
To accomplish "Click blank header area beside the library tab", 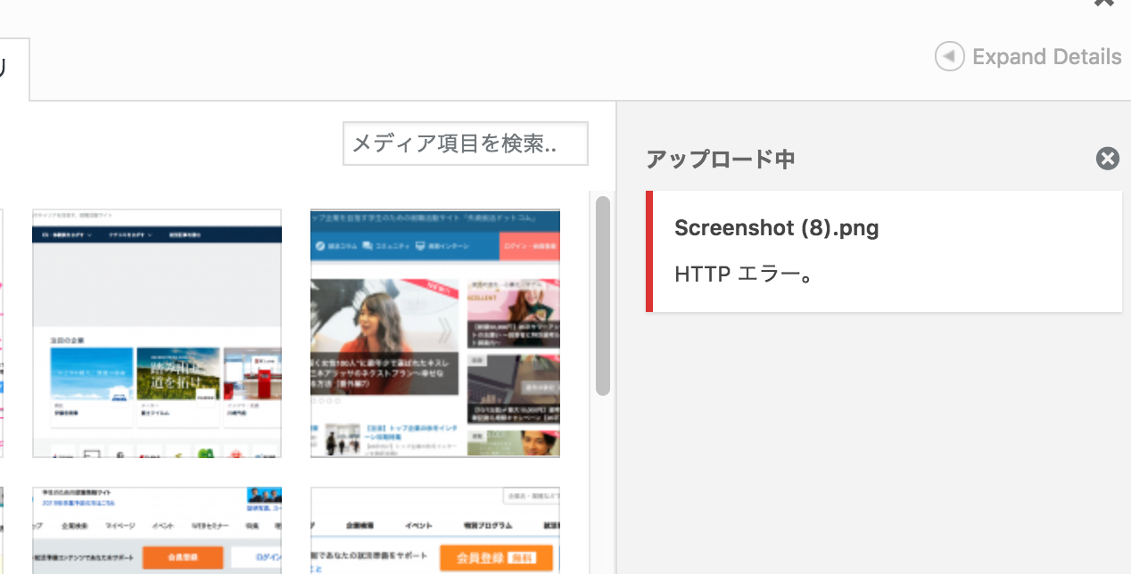I will [446, 70].
